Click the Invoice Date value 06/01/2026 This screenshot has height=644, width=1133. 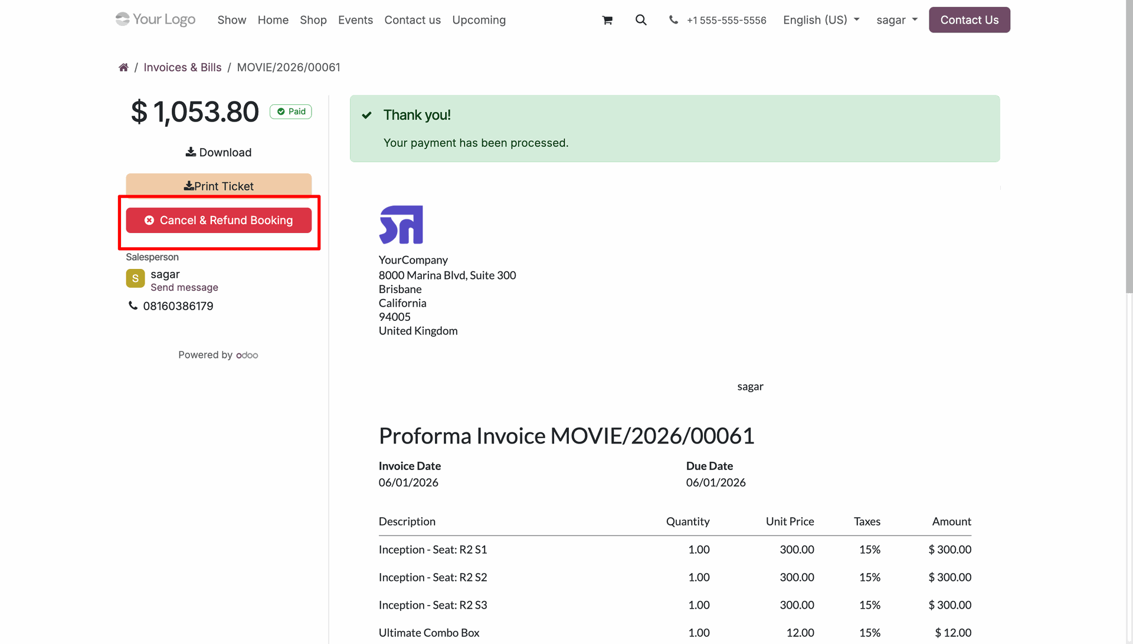pos(408,482)
